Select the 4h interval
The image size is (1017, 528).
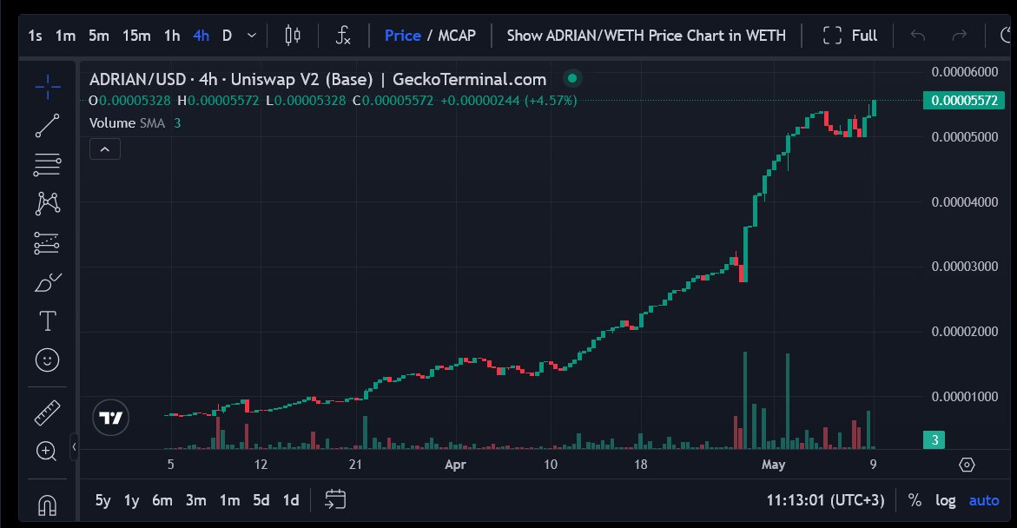point(201,36)
